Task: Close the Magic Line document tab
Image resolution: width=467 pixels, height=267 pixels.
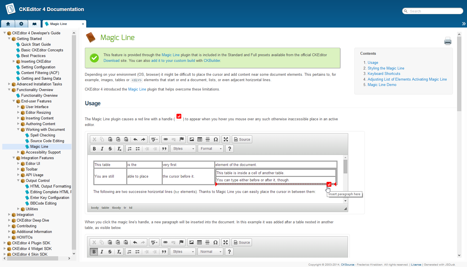Action: point(83,24)
